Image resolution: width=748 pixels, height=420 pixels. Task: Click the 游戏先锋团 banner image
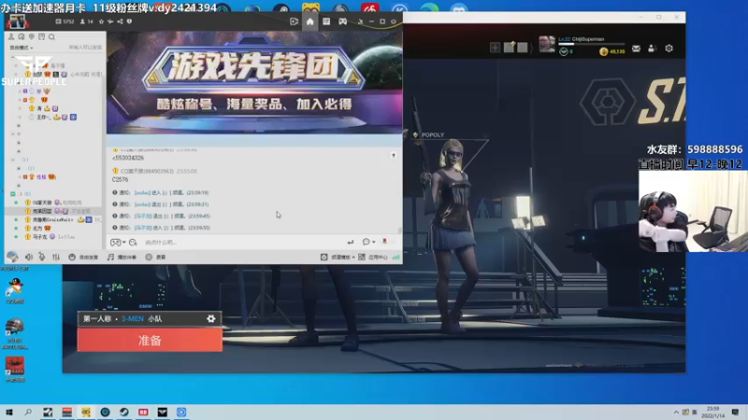tap(254, 83)
